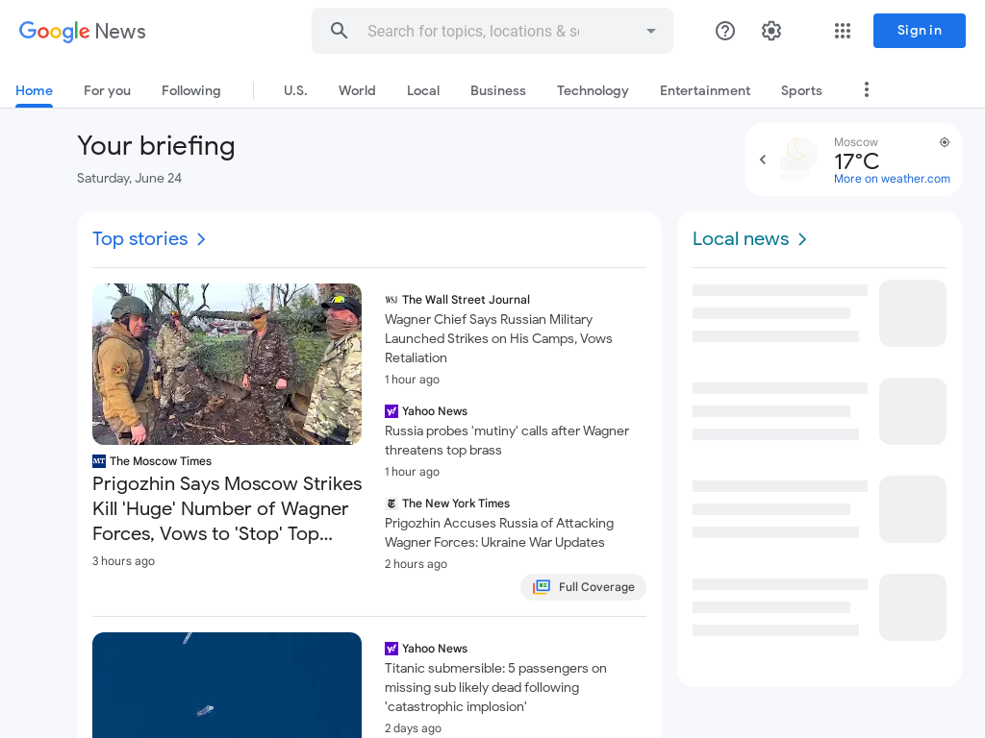Open the World section

(357, 90)
